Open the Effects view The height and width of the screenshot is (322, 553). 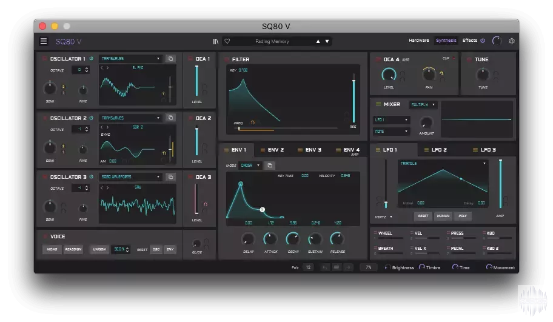point(469,41)
